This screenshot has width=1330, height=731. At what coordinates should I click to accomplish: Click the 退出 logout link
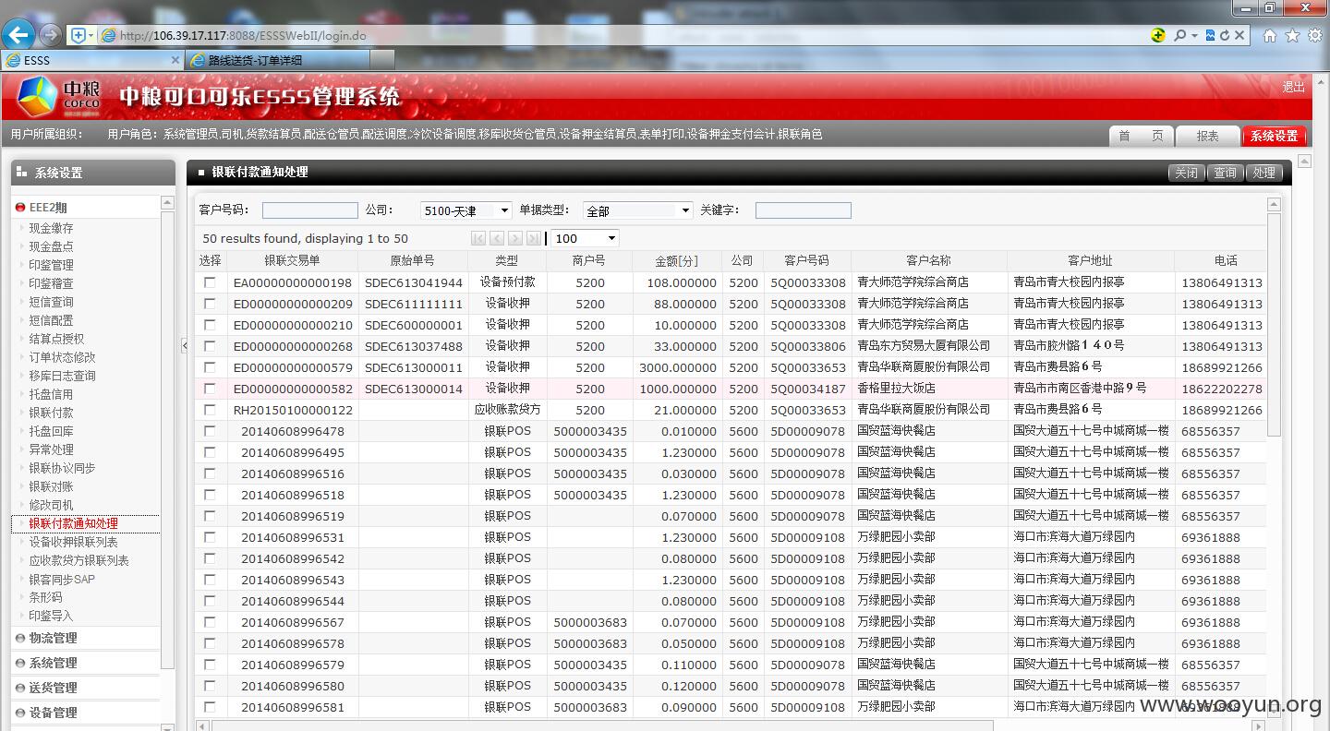pos(1293,87)
